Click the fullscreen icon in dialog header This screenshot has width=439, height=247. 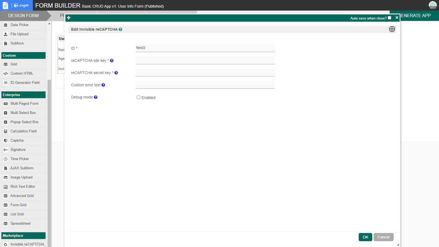tap(392, 29)
